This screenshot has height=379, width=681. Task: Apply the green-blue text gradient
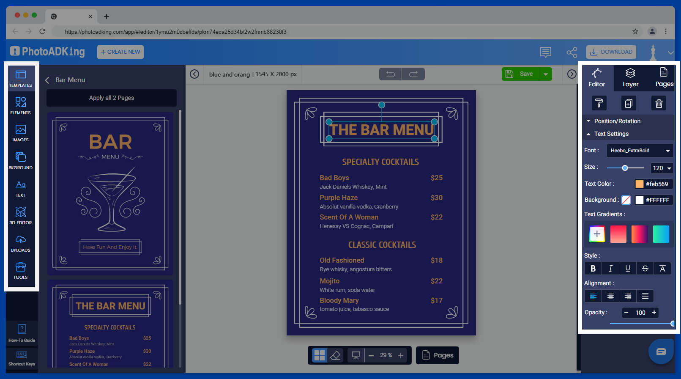661,234
